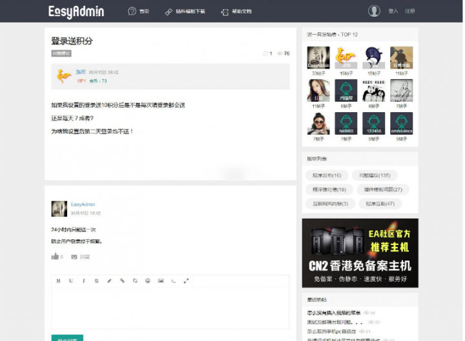Screen dimensions: 465x341
Task: Open the yellow logo avatar with 16帖子
Action: (346, 57)
